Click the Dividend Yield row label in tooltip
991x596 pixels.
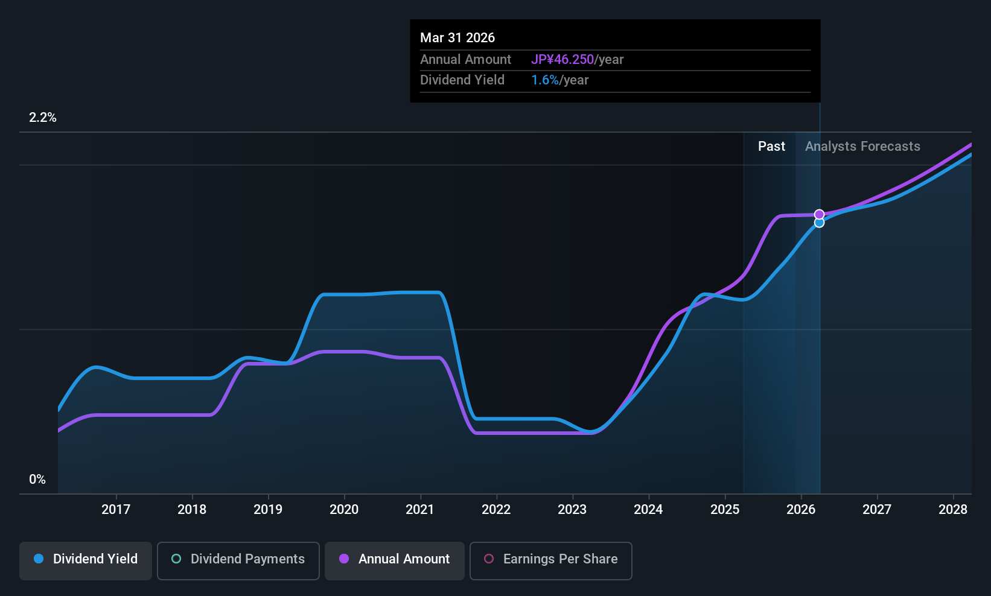tap(462, 80)
